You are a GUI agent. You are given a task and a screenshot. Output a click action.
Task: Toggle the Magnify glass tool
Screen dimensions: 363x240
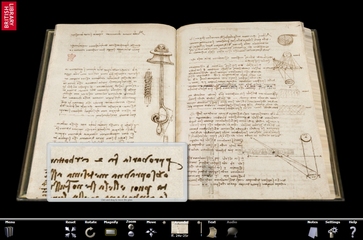tap(111, 232)
